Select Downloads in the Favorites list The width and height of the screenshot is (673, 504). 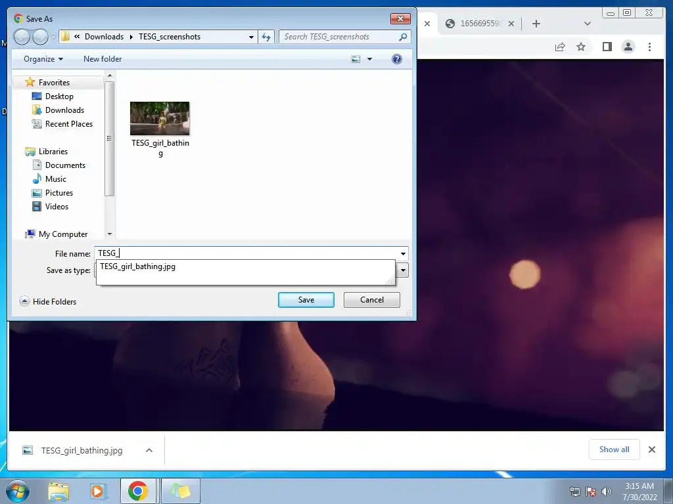64,110
